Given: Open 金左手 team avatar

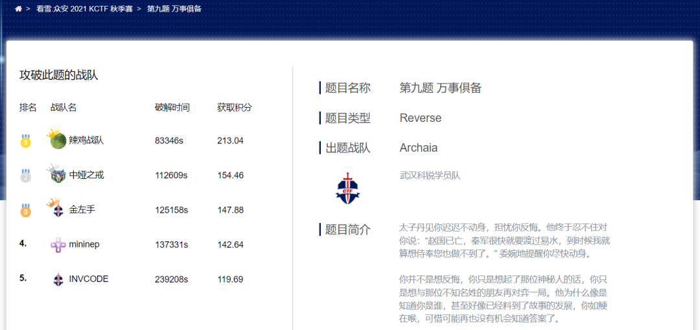Looking at the screenshot, I should pyautogui.click(x=58, y=209).
